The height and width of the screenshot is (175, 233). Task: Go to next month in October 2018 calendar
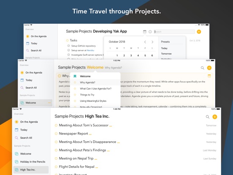(x=152, y=42)
